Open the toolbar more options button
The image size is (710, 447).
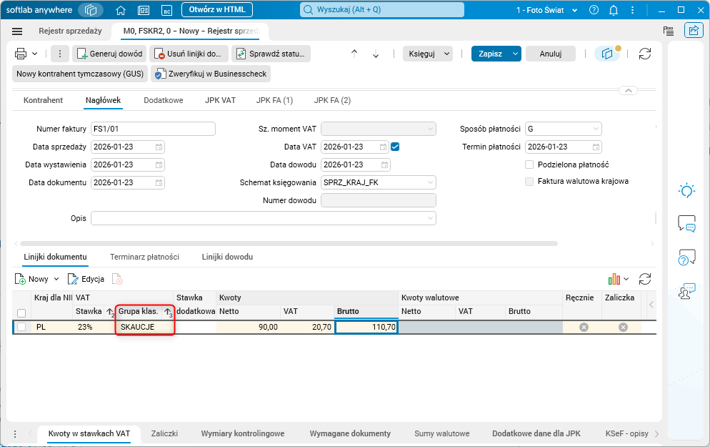click(x=60, y=54)
